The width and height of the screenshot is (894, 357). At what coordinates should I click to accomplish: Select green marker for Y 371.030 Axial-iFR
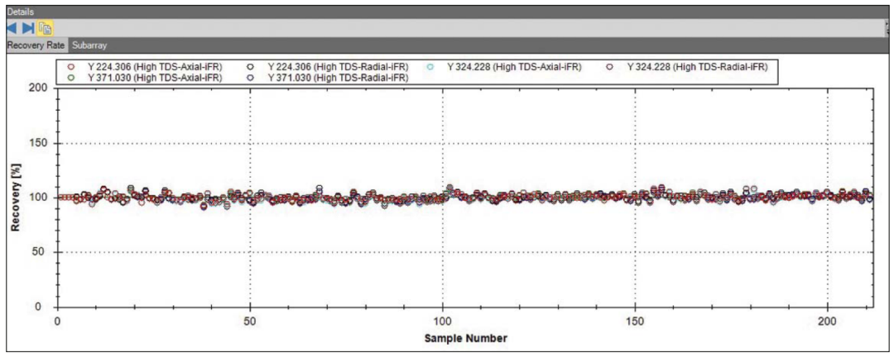pos(72,77)
